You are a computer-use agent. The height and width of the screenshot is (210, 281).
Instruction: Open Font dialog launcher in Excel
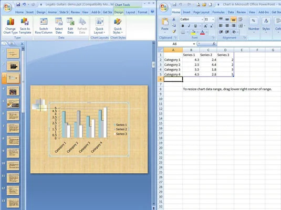(x=213, y=38)
